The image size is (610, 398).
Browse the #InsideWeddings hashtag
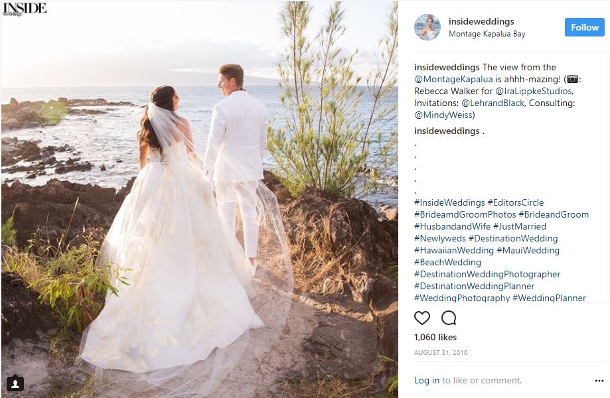[449, 203]
